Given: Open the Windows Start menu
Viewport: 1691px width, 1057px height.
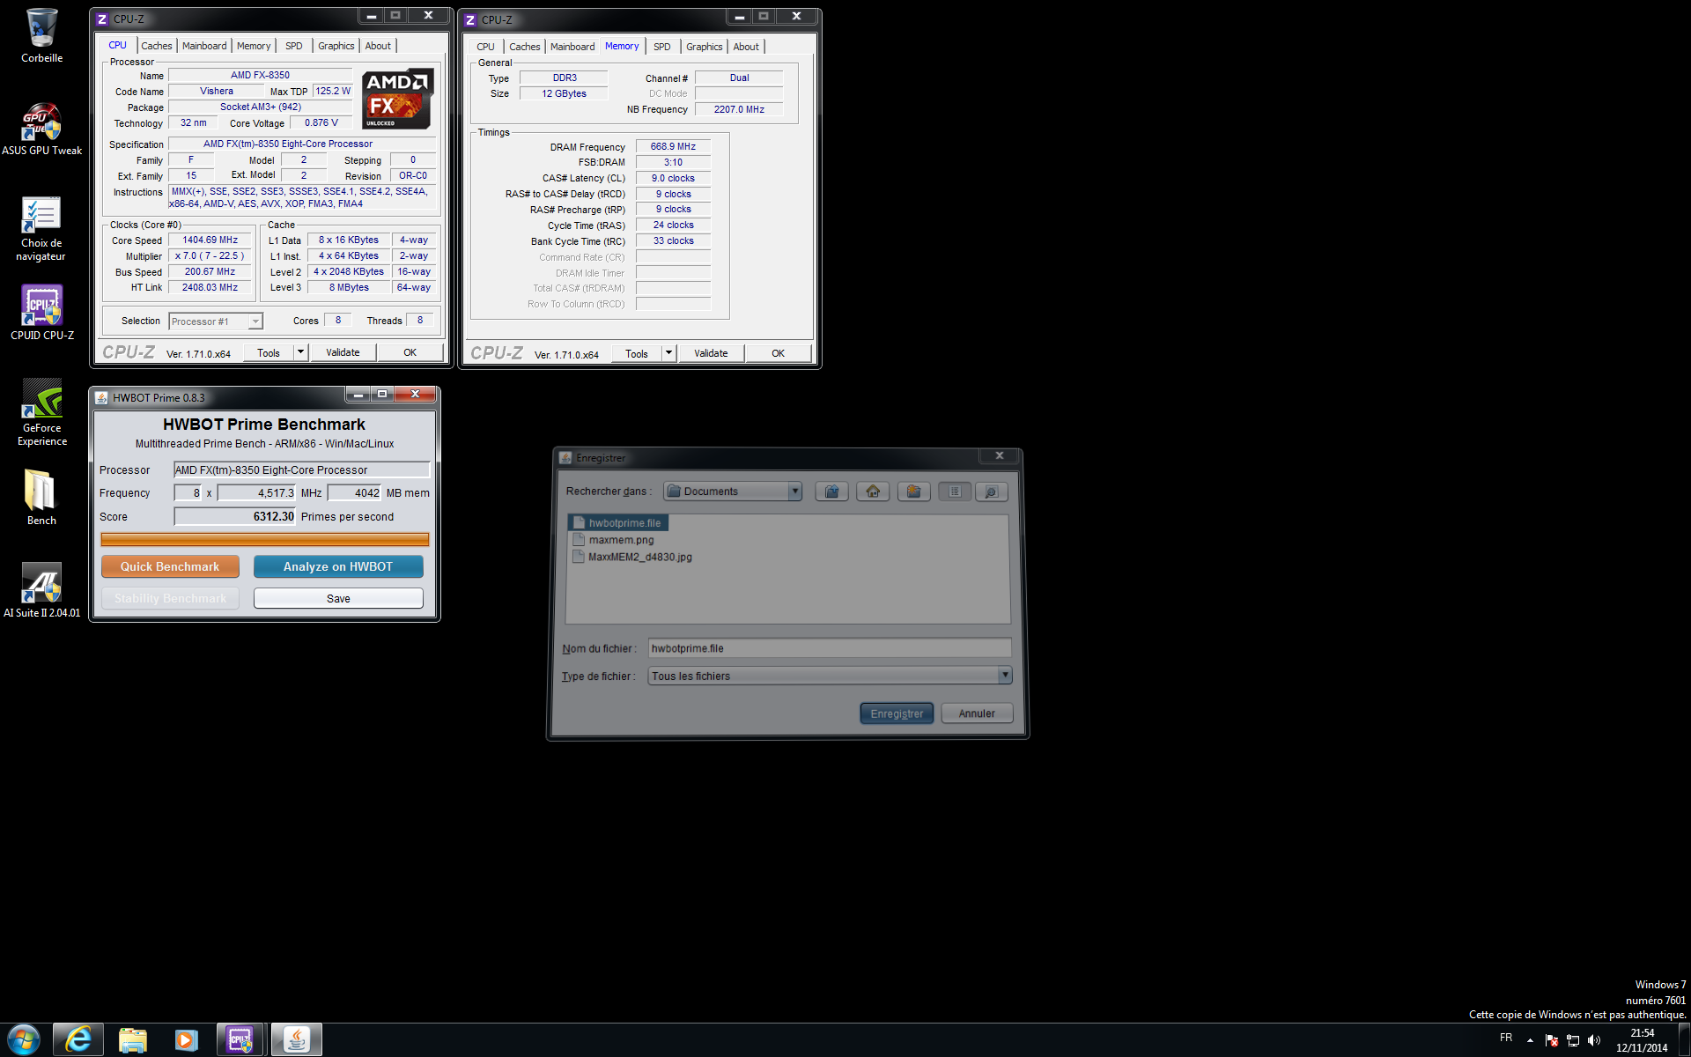Looking at the screenshot, I should pyautogui.click(x=24, y=1040).
